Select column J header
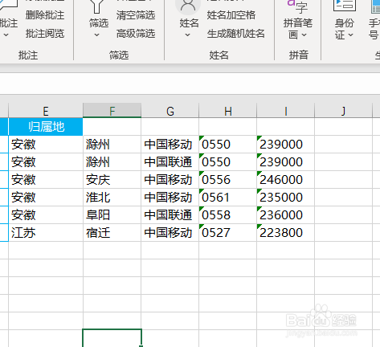Viewport: 380px width, 347px height. 344,111
